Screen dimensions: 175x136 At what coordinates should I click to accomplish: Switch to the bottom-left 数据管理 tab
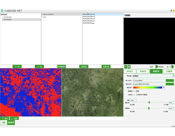point(11,122)
